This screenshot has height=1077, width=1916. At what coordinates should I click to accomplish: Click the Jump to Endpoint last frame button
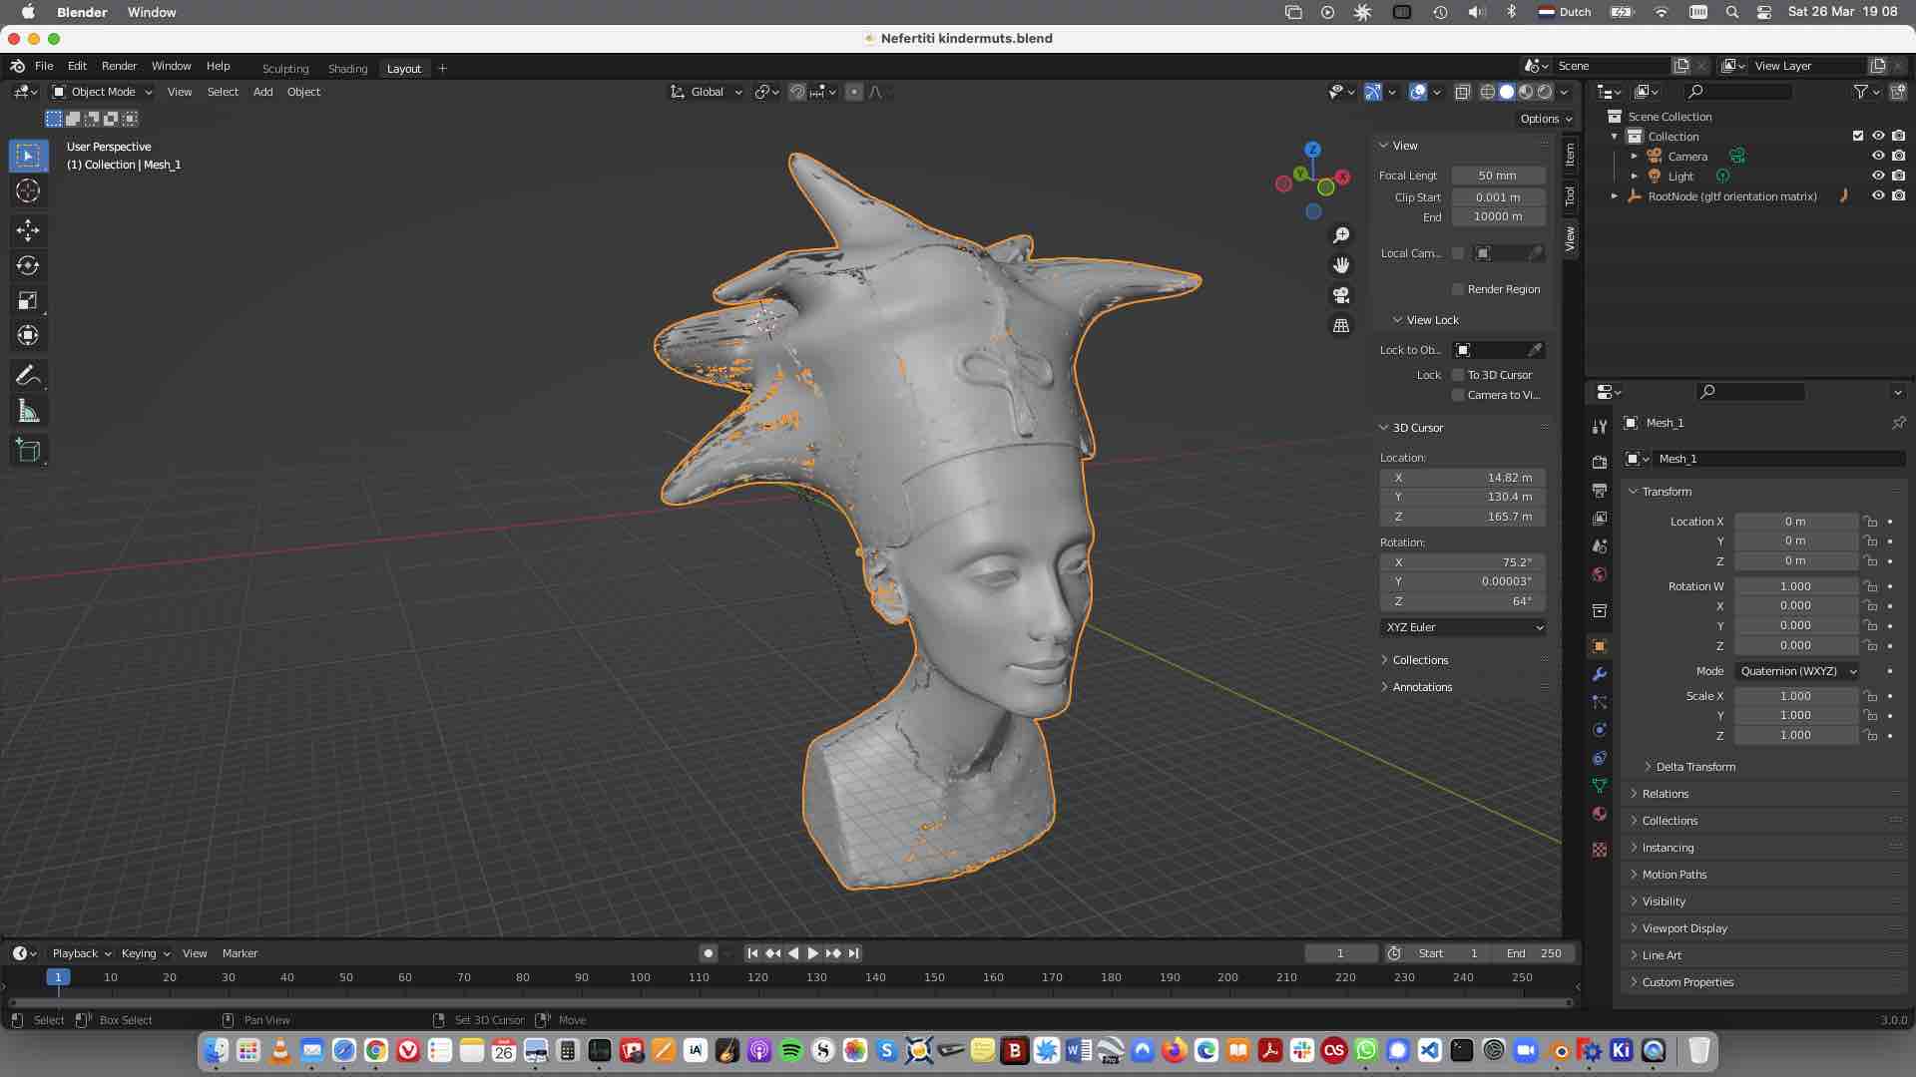[854, 953]
